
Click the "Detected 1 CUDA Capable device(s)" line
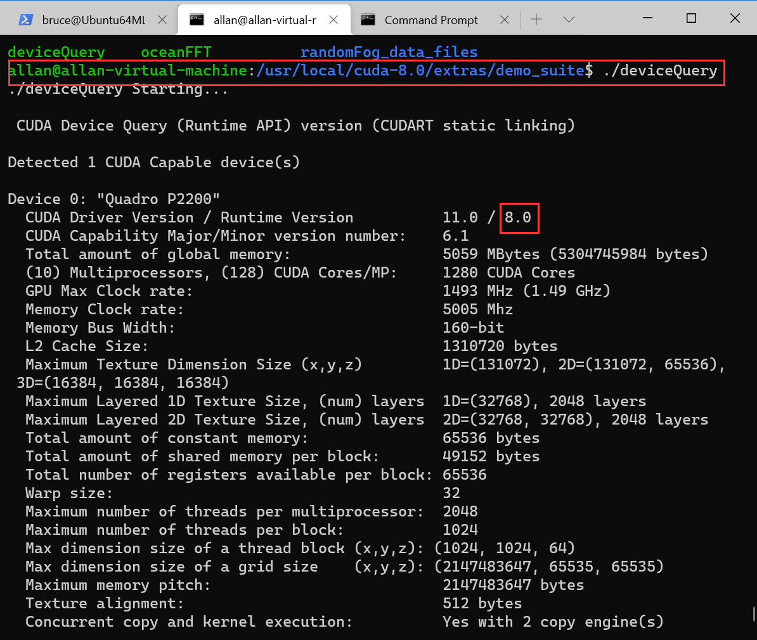(x=154, y=162)
